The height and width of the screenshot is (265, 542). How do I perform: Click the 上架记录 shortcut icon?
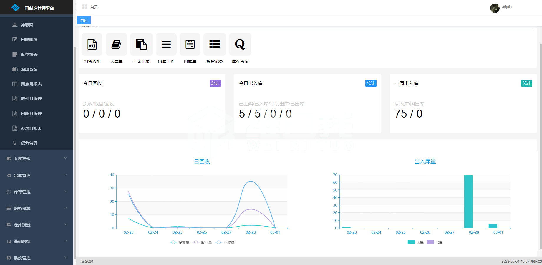coord(141,45)
